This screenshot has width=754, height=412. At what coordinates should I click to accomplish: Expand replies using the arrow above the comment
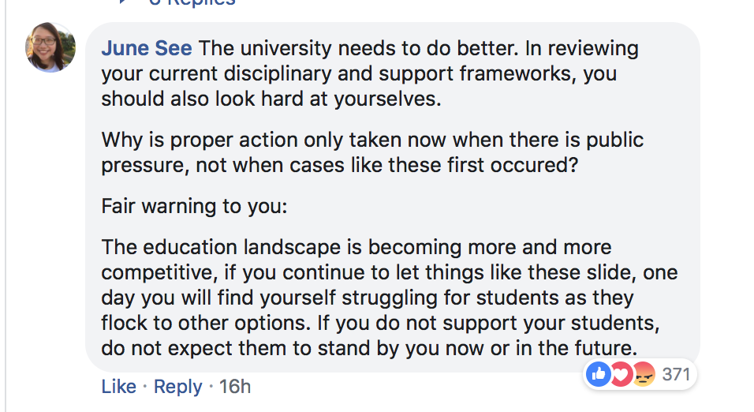(123, 2)
